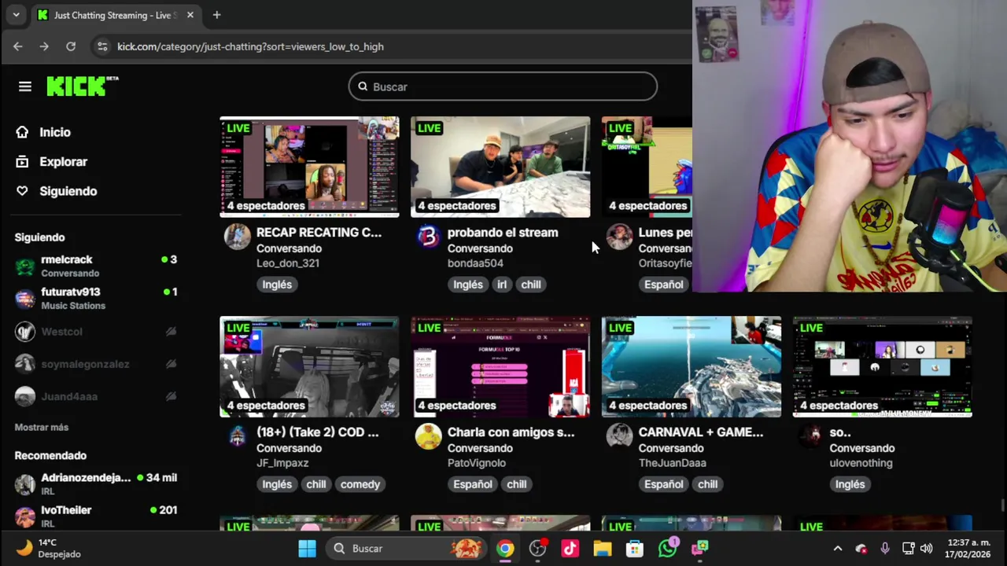Open ulovenothing stream thumbnail

tap(883, 366)
